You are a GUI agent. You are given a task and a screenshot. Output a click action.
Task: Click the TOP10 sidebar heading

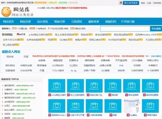point(10,79)
